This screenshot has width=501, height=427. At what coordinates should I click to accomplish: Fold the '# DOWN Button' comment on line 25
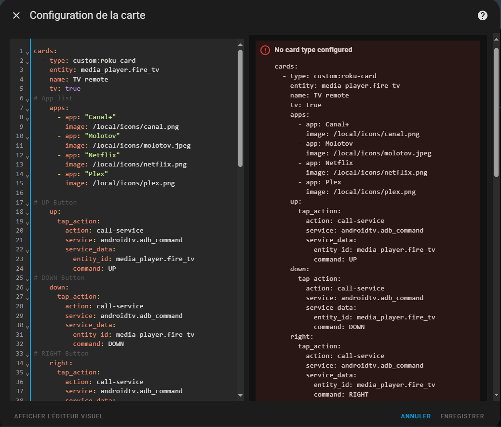tap(27, 279)
